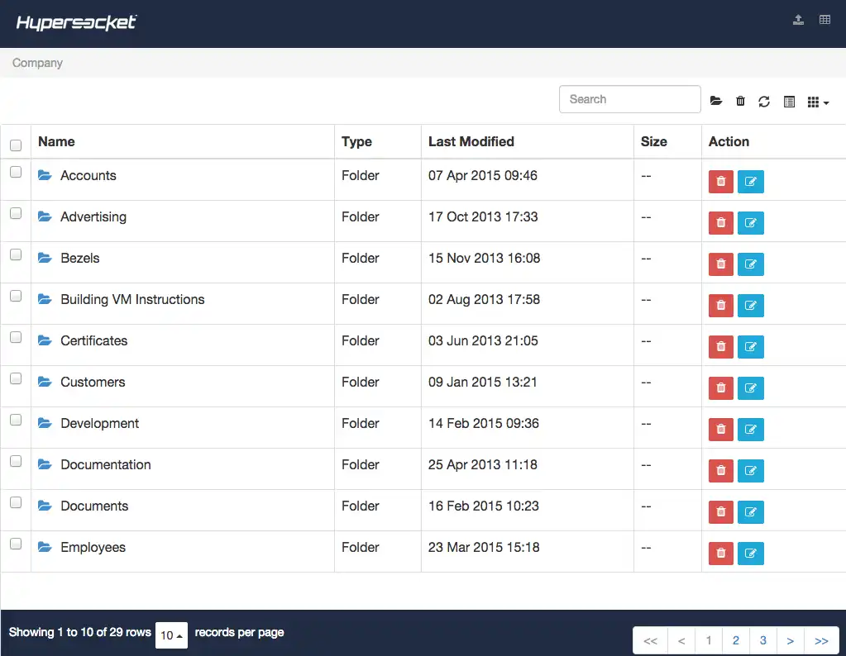This screenshot has height=656, width=846.
Task: Click the open folder toolbar icon
Action: [715, 101]
